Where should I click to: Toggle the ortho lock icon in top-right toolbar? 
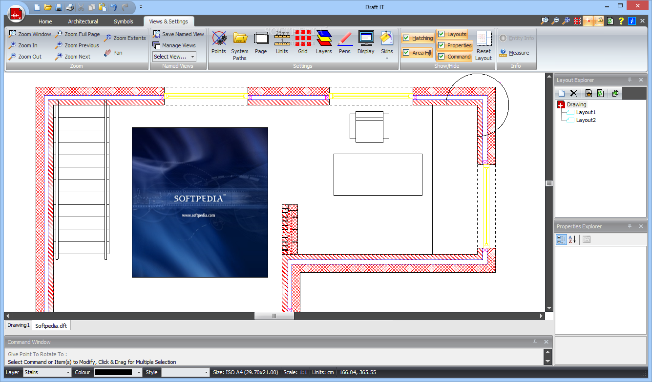(x=599, y=21)
